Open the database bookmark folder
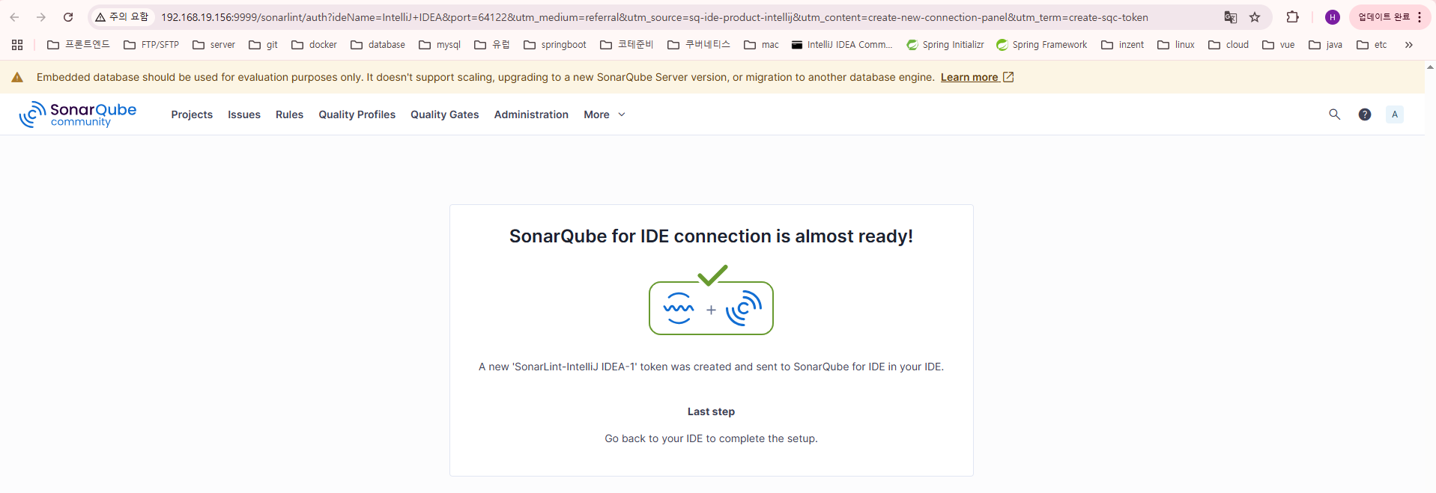This screenshot has height=493, width=1436. (x=378, y=45)
